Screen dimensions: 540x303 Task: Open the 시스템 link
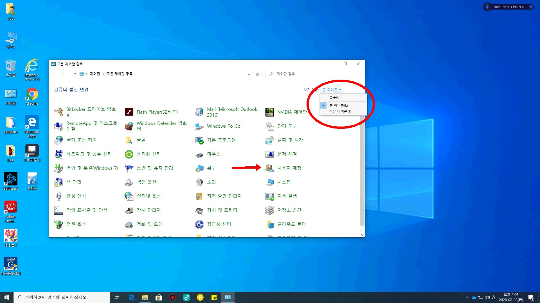click(284, 182)
